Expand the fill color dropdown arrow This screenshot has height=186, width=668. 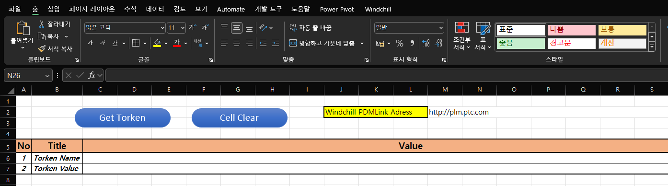point(166,43)
